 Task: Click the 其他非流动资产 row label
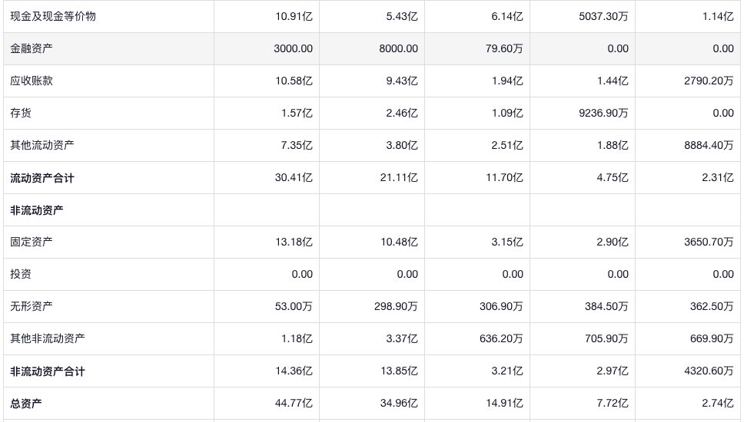point(48,338)
